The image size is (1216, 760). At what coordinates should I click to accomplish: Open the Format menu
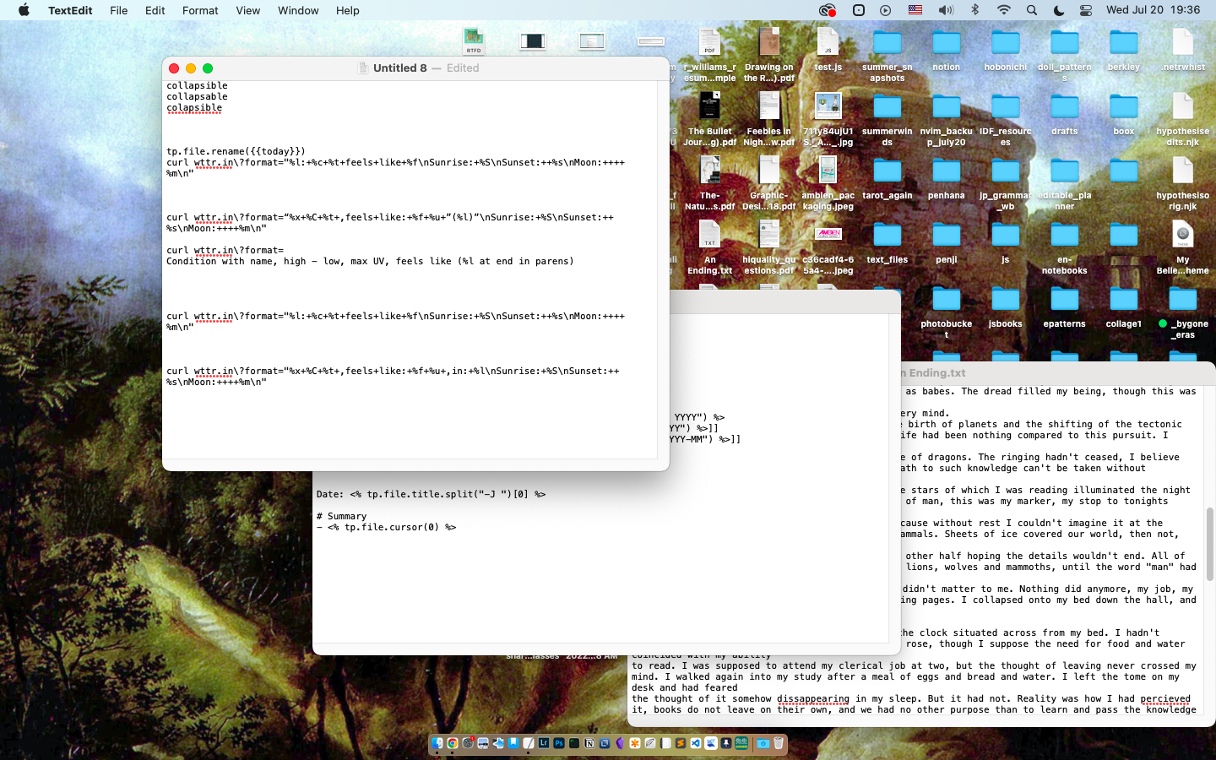[x=200, y=10]
